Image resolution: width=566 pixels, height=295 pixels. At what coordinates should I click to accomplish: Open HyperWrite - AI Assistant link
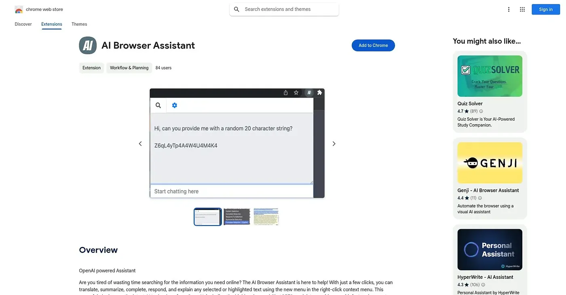pos(486,277)
